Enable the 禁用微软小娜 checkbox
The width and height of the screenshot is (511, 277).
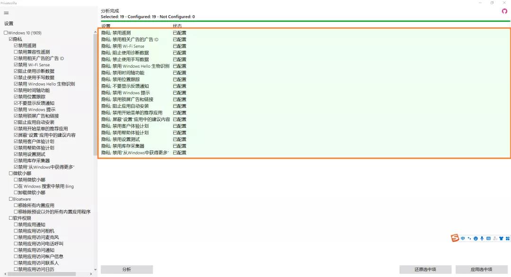(x=16, y=179)
